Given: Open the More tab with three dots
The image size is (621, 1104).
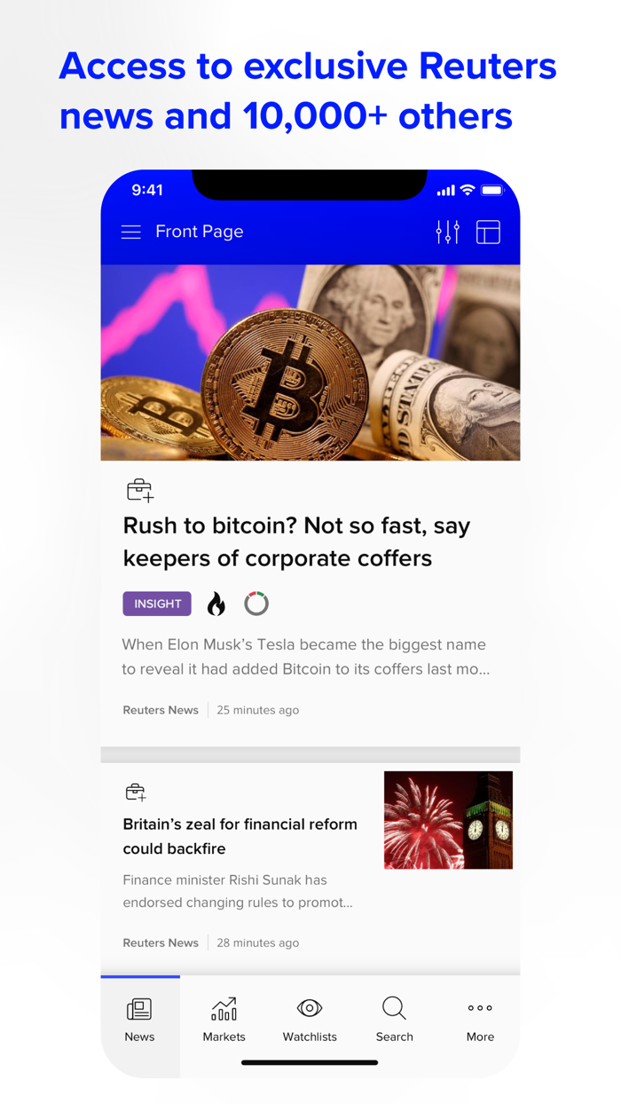Looking at the screenshot, I should pos(480,1021).
